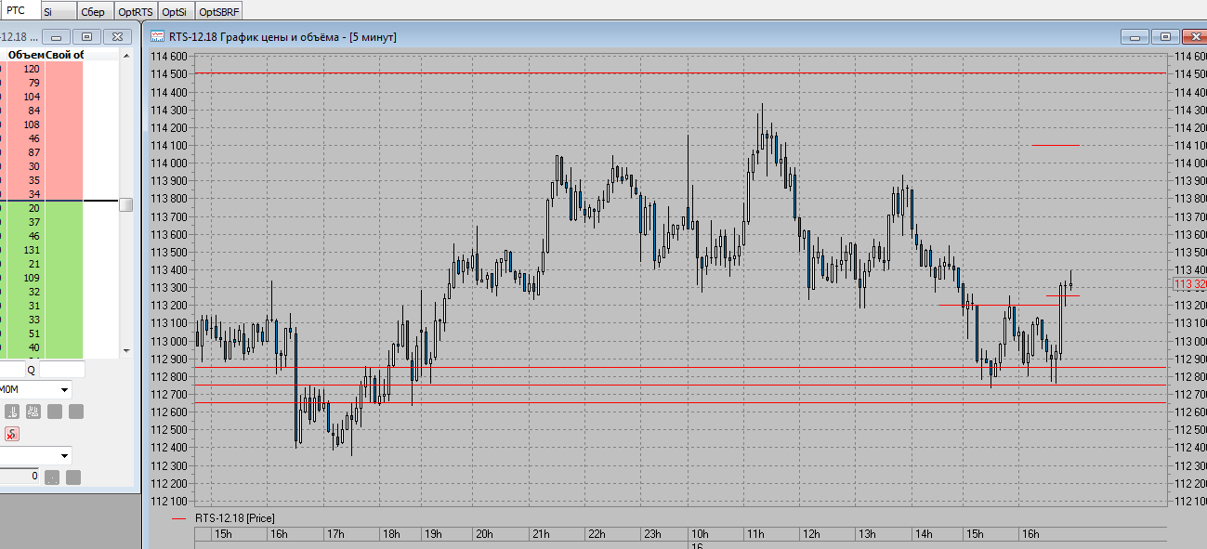1207x549 pixels.
Task: Click the Q quantity input field
Action: coord(61,369)
